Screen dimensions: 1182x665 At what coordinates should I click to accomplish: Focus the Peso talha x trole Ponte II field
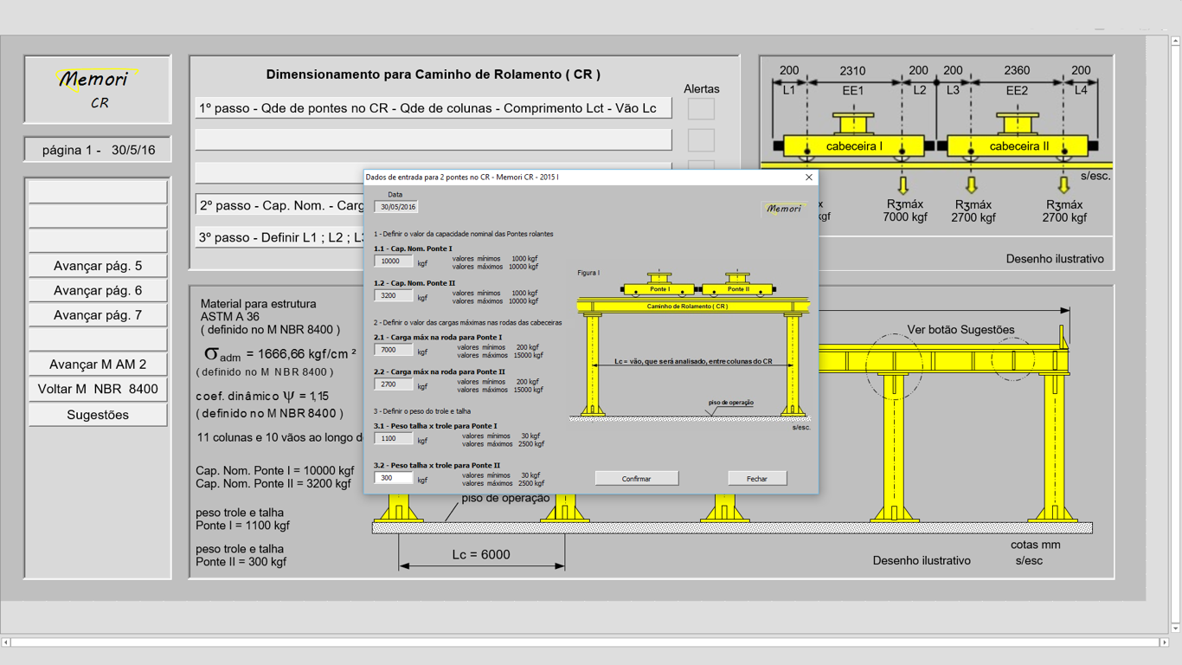[393, 478]
